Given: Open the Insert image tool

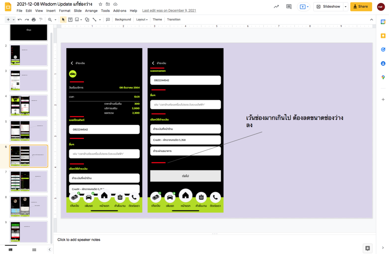Looking at the screenshot, I should click(77, 19).
